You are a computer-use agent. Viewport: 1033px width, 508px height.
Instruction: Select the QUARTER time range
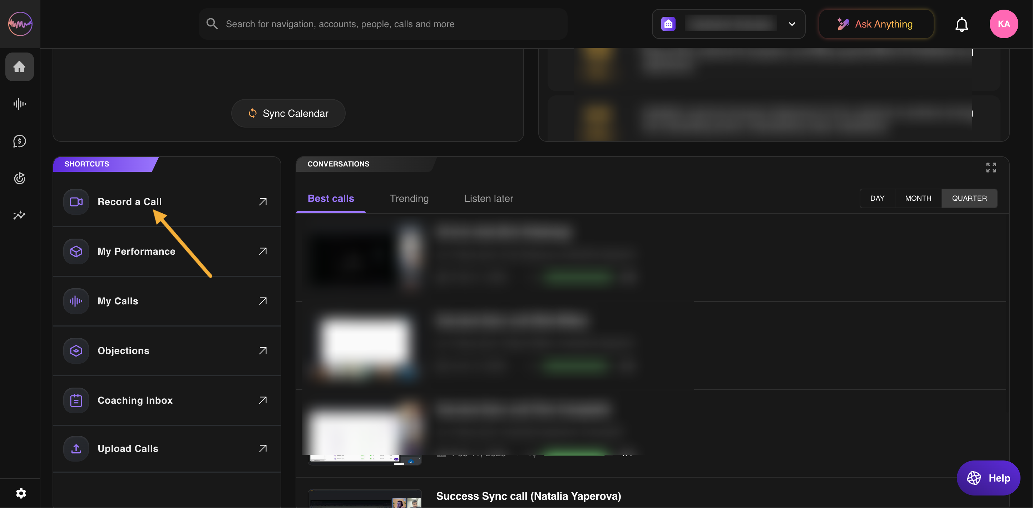[x=969, y=199]
